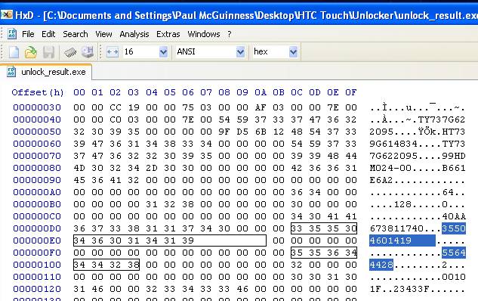This screenshot has width=478, height=301.
Task: Click offset row 00000060
Action: click(x=37, y=144)
